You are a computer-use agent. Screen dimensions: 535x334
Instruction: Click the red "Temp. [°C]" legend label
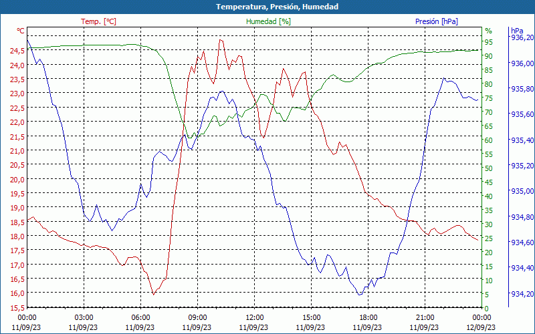click(x=98, y=21)
